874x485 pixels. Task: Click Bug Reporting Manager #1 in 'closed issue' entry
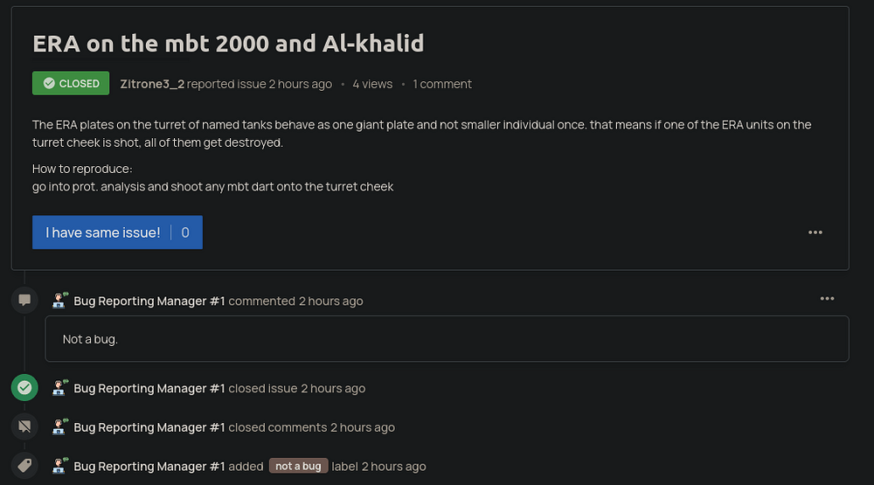pos(149,389)
